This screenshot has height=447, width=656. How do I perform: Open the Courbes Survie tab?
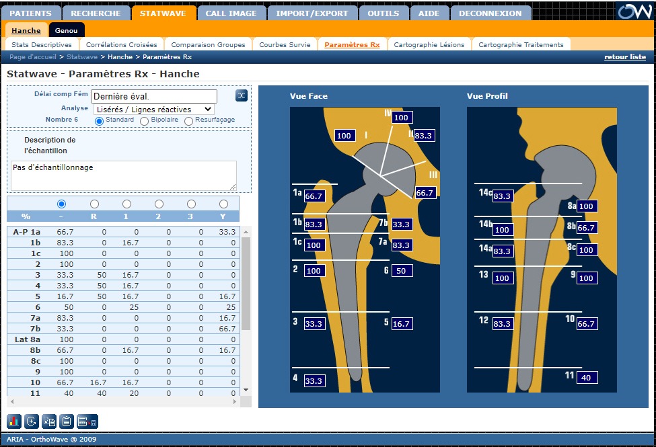(285, 45)
